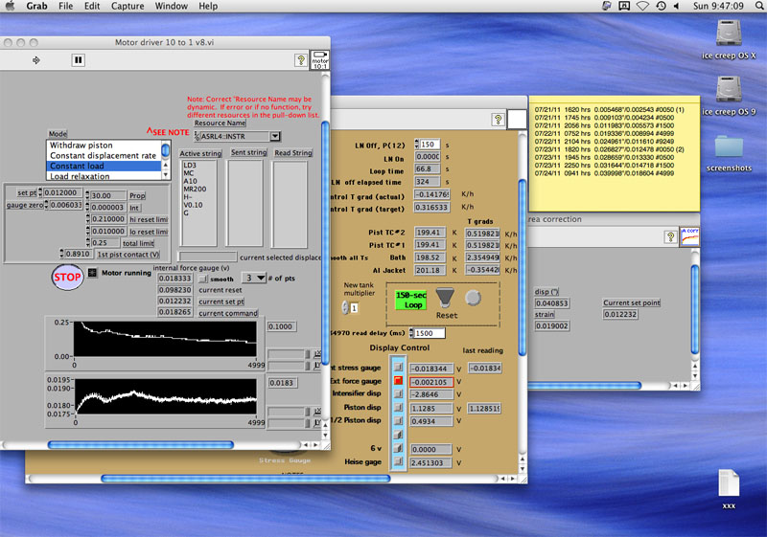
Task: Click the green 150-sec Loop button
Action: click(411, 298)
